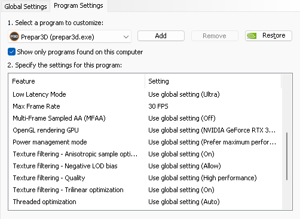Click the dropdown chevron beside Prepar3D

pos(125,37)
